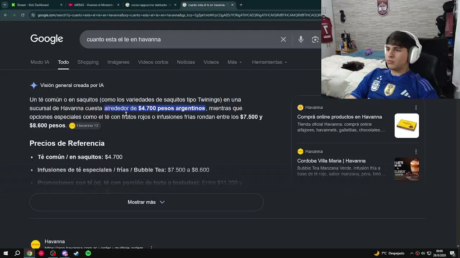Image resolution: width=460 pixels, height=258 pixels.
Task: Click the highlighted 'alrededor de $4.700 pesos argentinos' text
Action: tap(155, 108)
